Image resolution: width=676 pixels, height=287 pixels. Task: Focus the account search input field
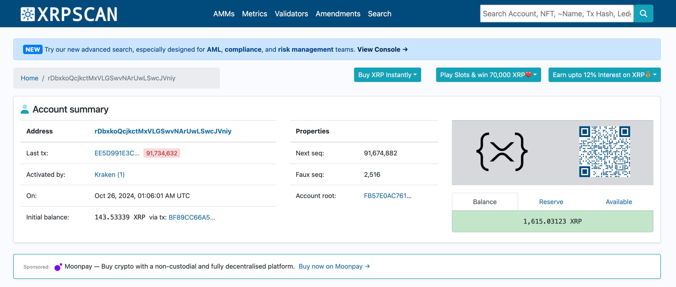[556, 14]
